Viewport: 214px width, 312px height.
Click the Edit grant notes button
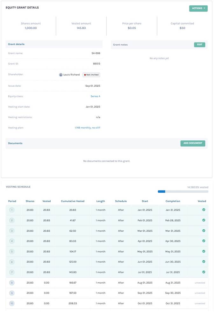coord(199,45)
